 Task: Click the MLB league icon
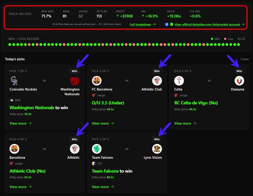[12, 100]
